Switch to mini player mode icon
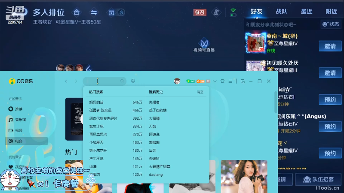This screenshot has width=344, height=193. (243, 81)
